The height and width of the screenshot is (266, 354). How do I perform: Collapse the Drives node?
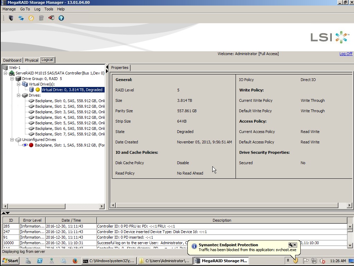click(x=18, y=95)
